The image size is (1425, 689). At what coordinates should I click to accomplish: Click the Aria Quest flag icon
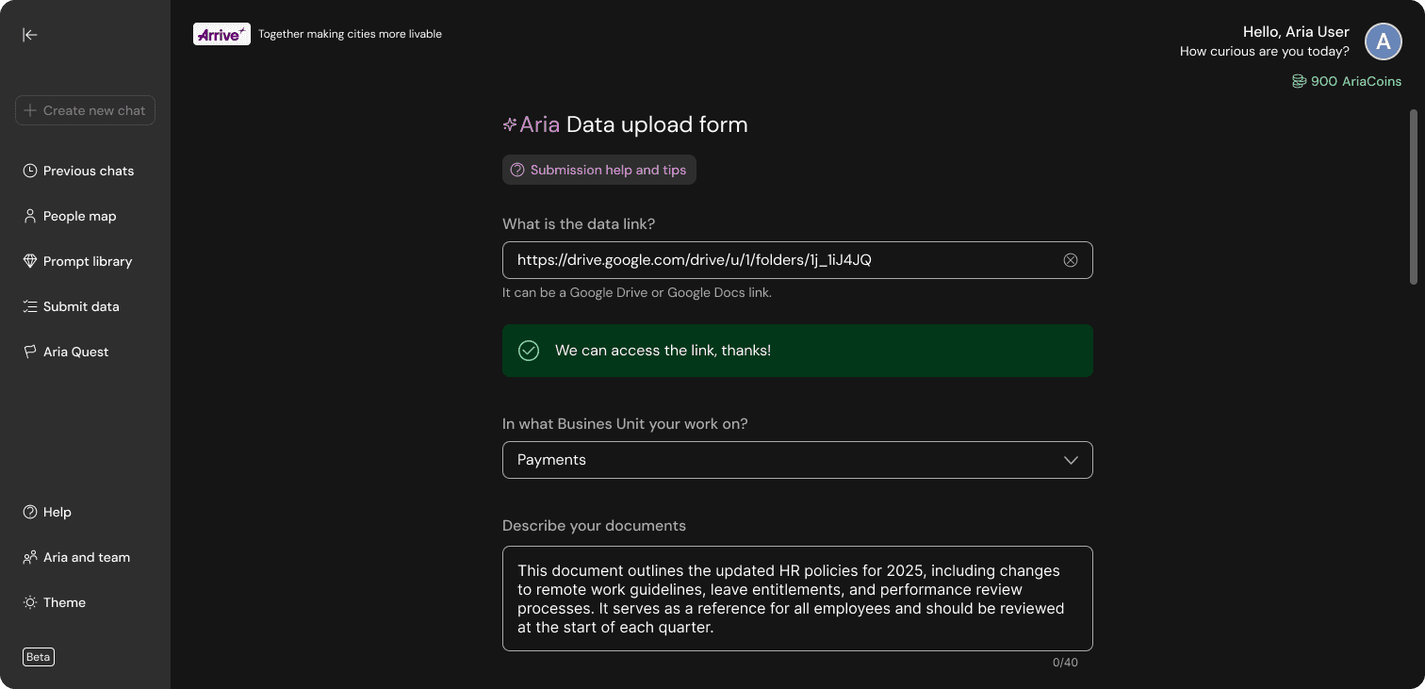click(30, 352)
